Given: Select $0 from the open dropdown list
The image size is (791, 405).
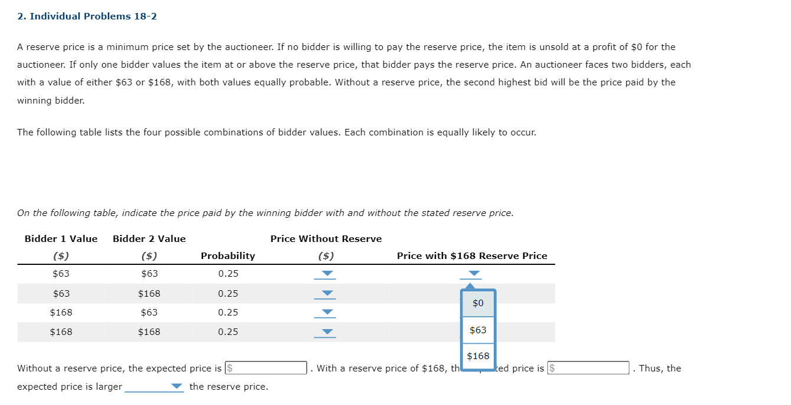Looking at the screenshot, I should coord(477,303).
